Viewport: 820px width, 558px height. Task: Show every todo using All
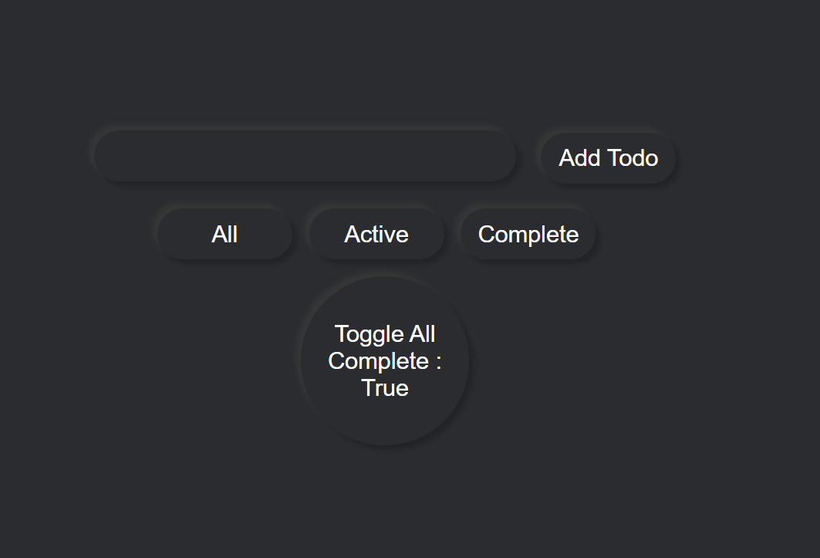pos(224,234)
